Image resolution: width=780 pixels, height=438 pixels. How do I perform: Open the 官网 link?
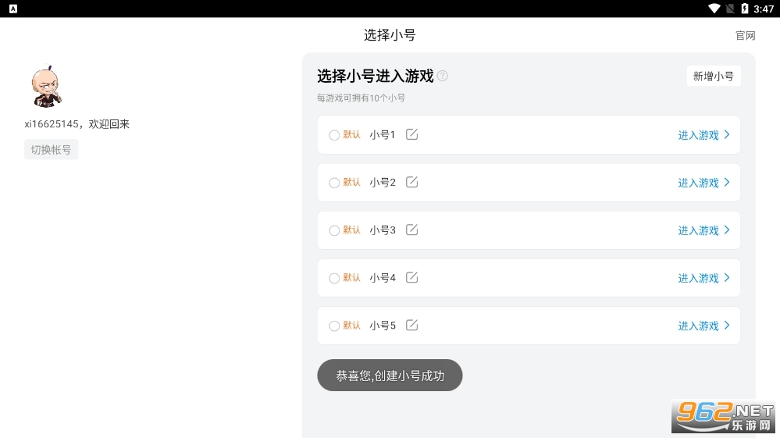[746, 36]
